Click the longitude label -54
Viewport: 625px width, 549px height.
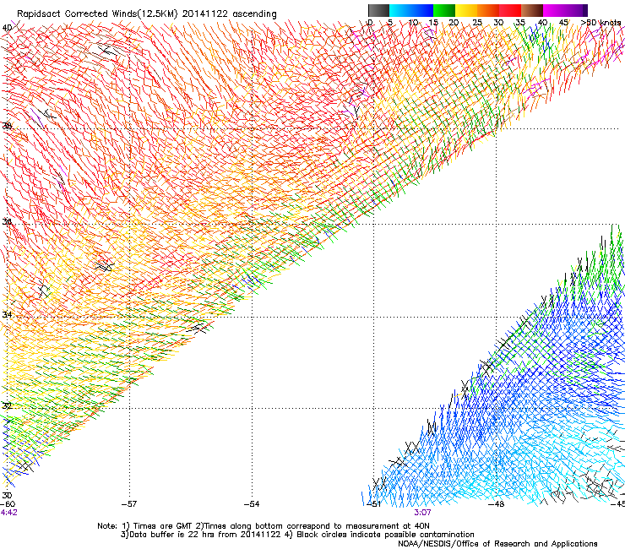click(252, 504)
